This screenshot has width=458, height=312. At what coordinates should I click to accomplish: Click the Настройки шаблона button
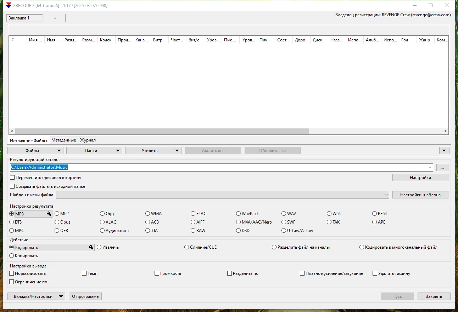[x=420, y=195]
